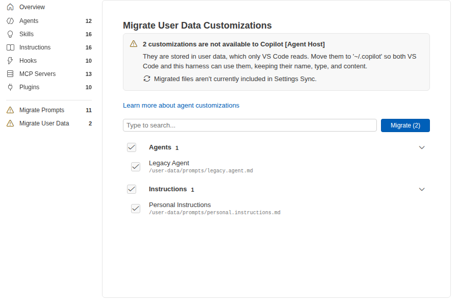Uncheck the Legacy Agent checkbox
This screenshot has height=306, width=459.
(x=136, y=167)
